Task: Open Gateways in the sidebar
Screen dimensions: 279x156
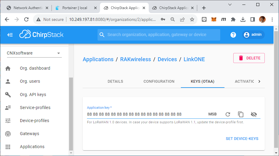Action: point(29,134)
